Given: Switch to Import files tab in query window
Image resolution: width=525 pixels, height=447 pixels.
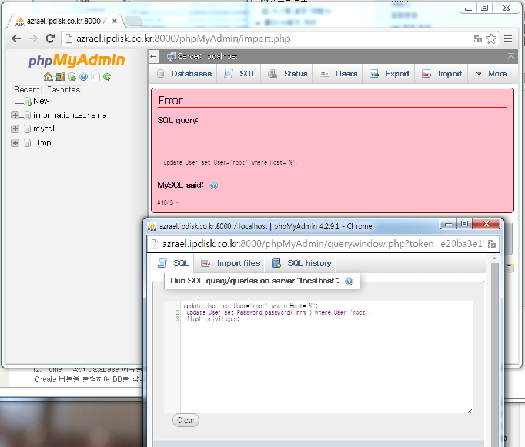Looking at the screenshot, I should 230,263.
